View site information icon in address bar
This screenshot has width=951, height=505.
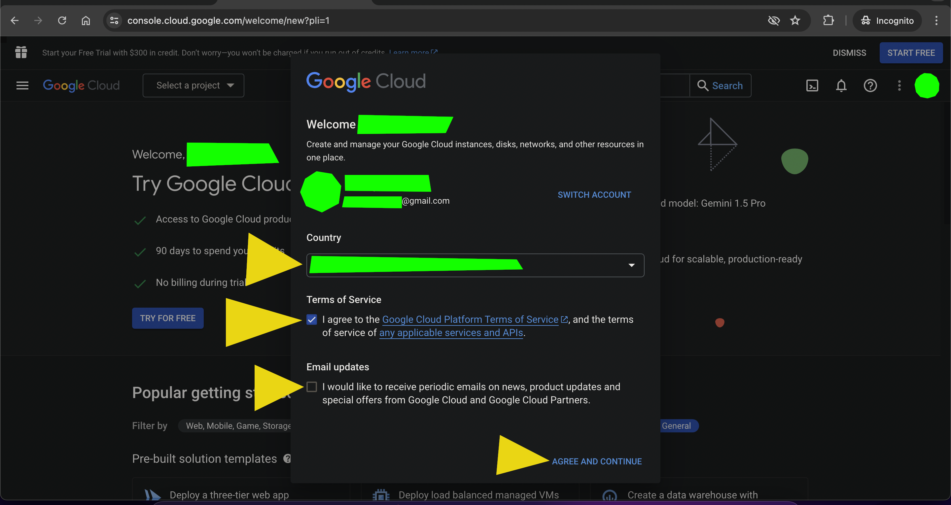pyautogui.click(x=115, y=21)
